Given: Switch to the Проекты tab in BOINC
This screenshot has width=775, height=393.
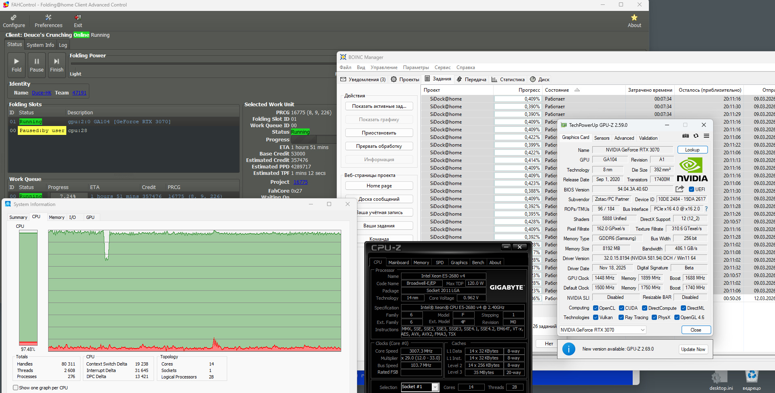Looking at the screenshot, I should (x=405, y=79).
